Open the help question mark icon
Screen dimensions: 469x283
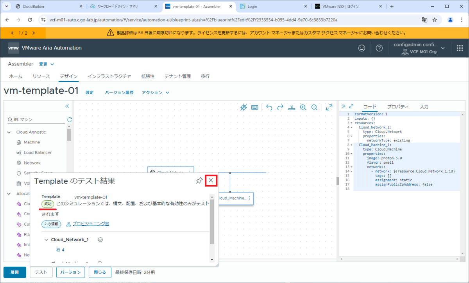click(x=379, y=48)
